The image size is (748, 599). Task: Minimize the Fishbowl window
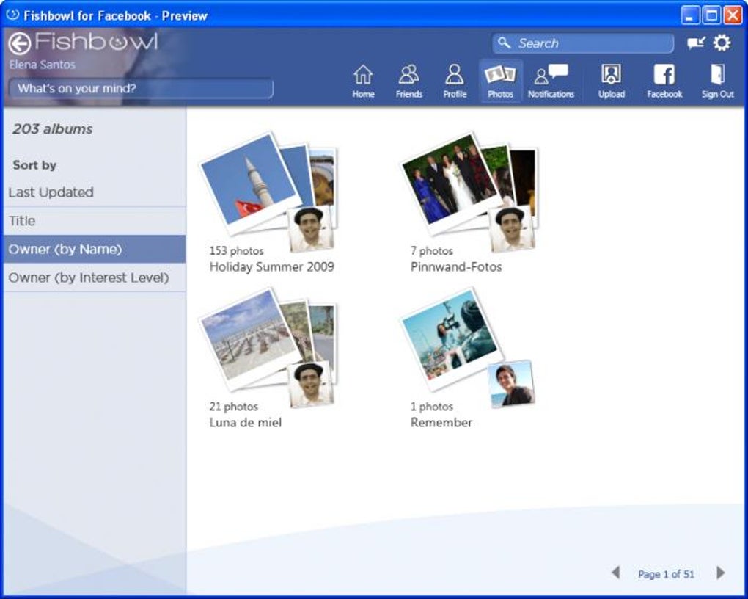pos(690,15)
